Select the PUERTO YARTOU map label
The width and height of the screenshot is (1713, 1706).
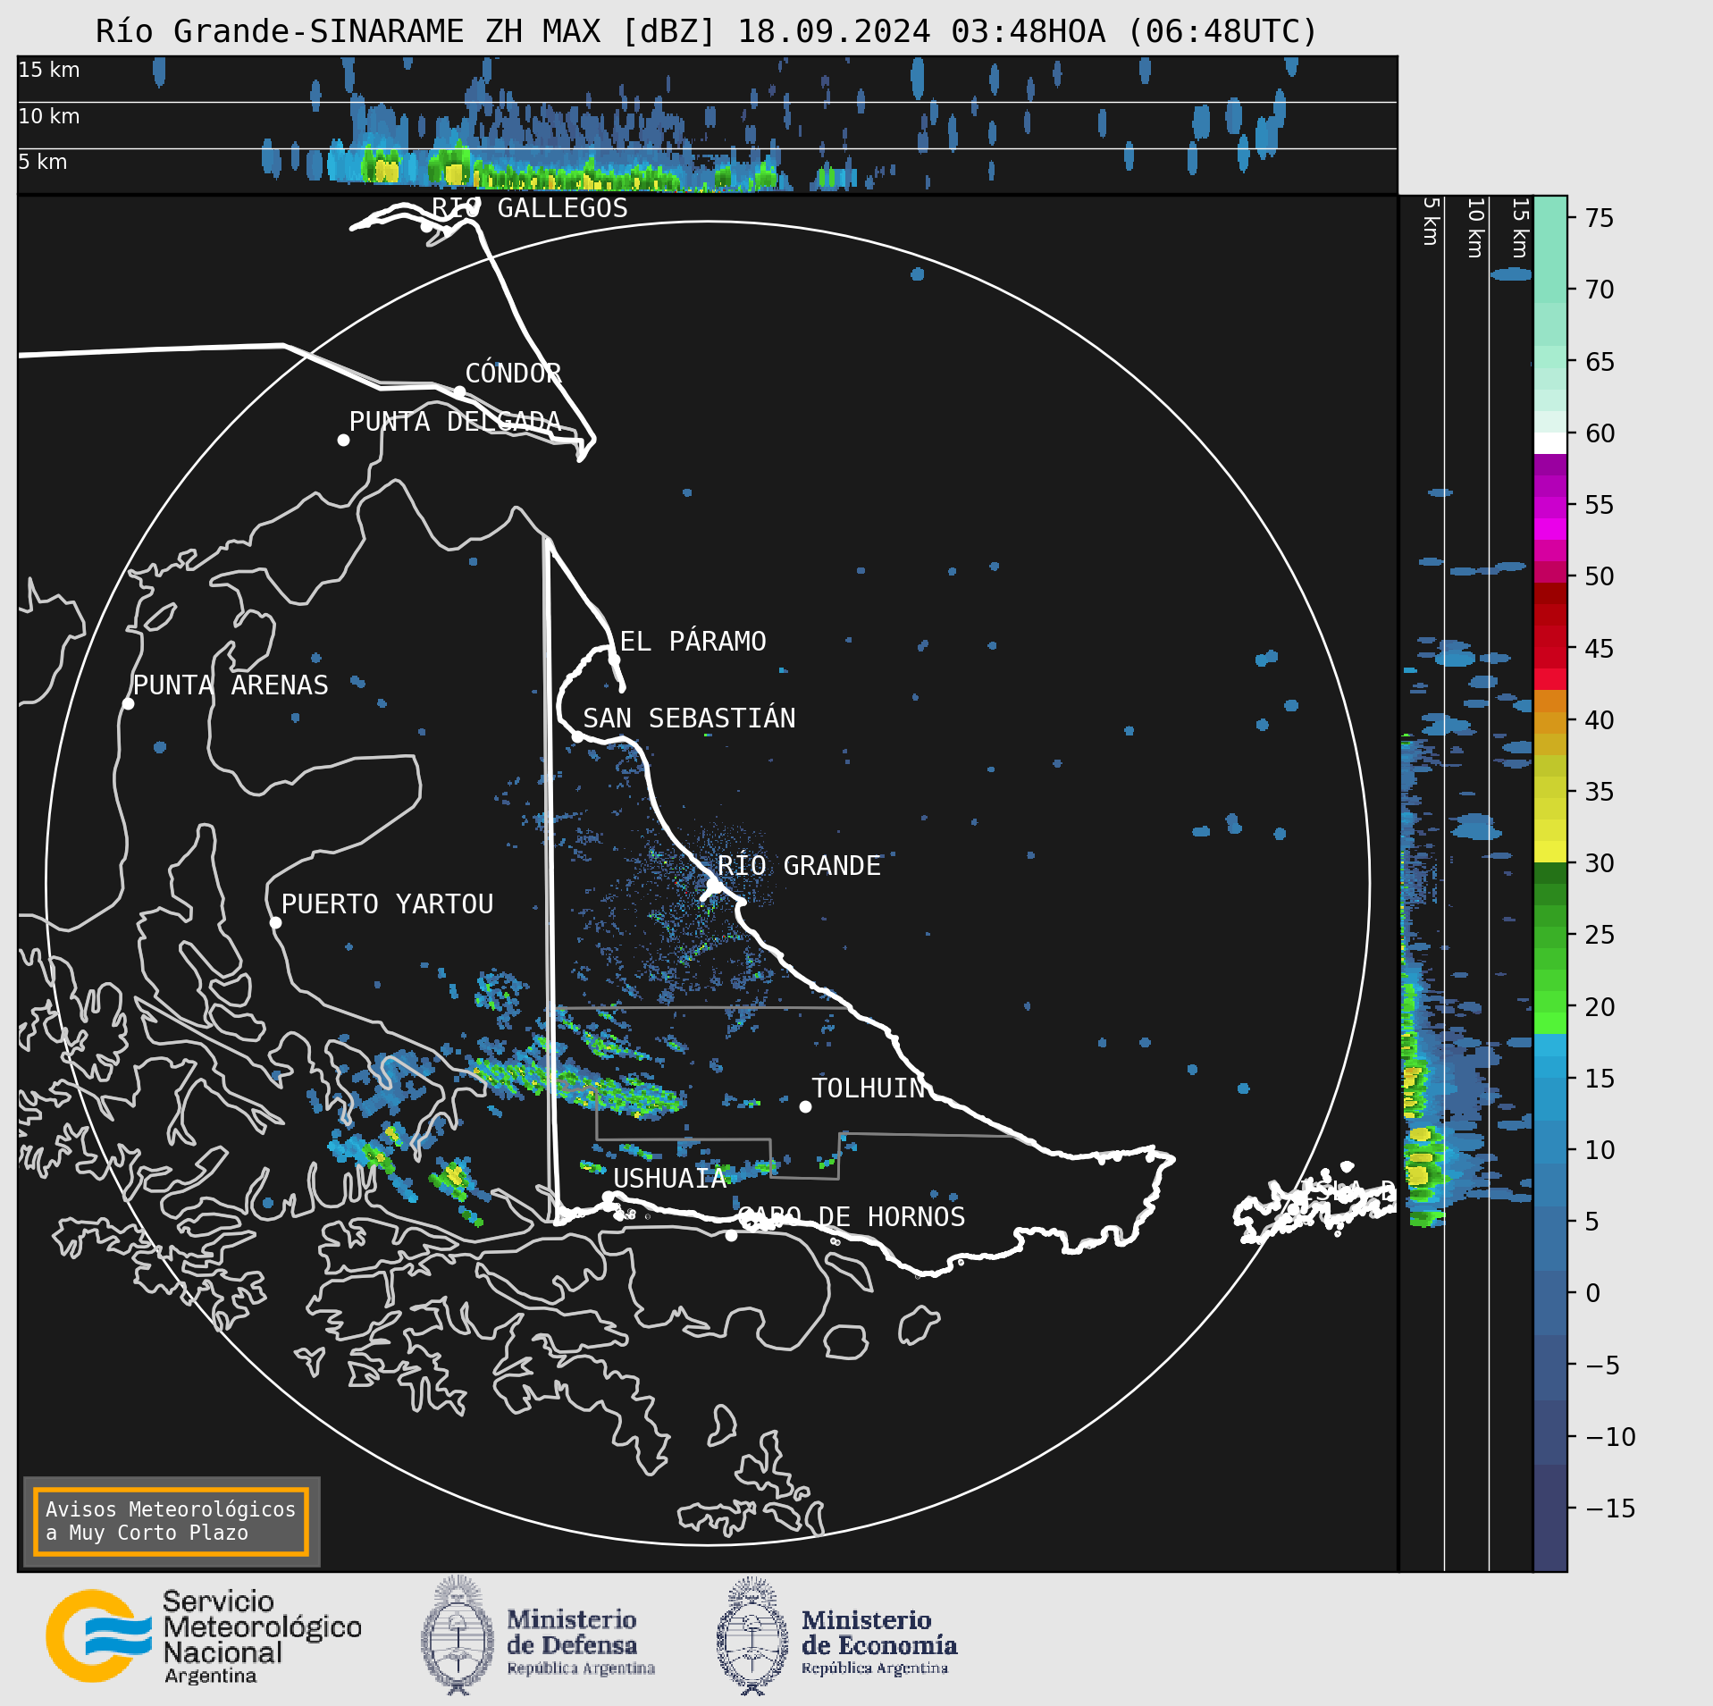pos(387,904)
